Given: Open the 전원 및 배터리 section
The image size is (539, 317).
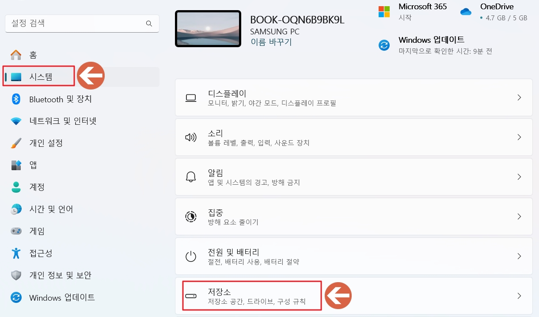Looking at the screenshot, I should coord(353,256).
